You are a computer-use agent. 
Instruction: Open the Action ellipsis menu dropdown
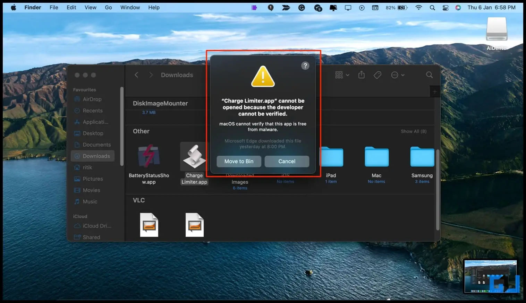click(x=398, y=75)
